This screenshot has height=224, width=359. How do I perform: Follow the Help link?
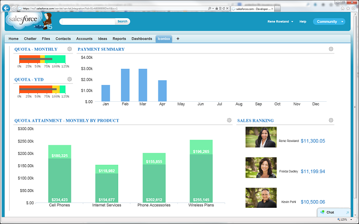coord(303,21)
